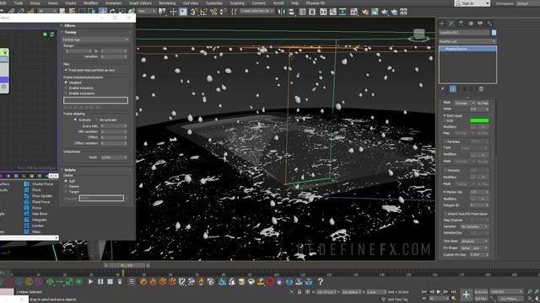540x303 pixels.
Task: Open the Create menu
Action: pyautogui.click(x=70, y=3)
